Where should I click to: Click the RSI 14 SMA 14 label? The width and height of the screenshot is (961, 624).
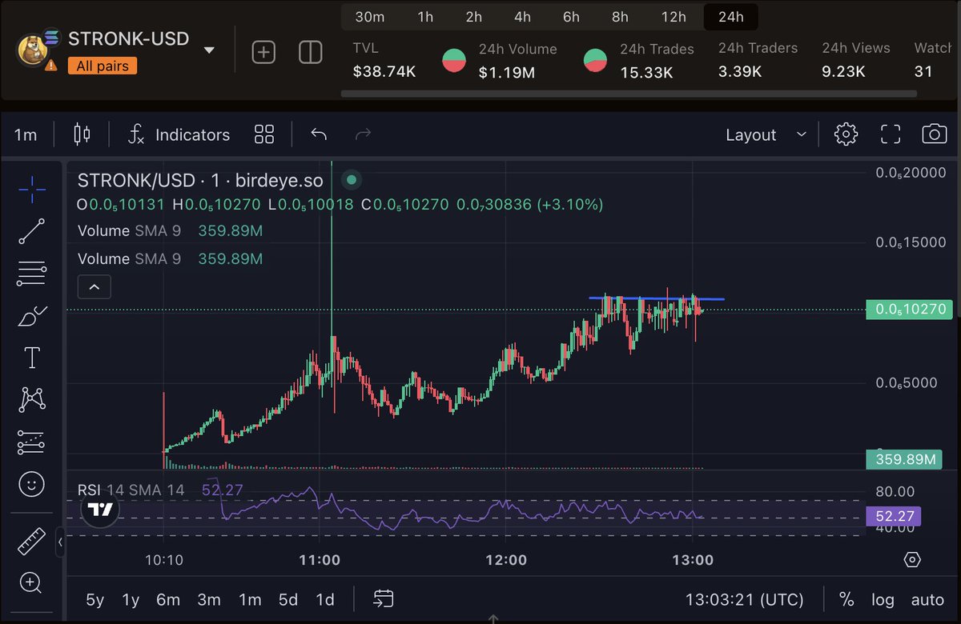131,490
